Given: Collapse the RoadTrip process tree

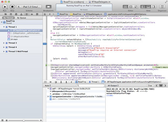Looking at the screenshot, I should pyautogui.click(x=2, y=22).
